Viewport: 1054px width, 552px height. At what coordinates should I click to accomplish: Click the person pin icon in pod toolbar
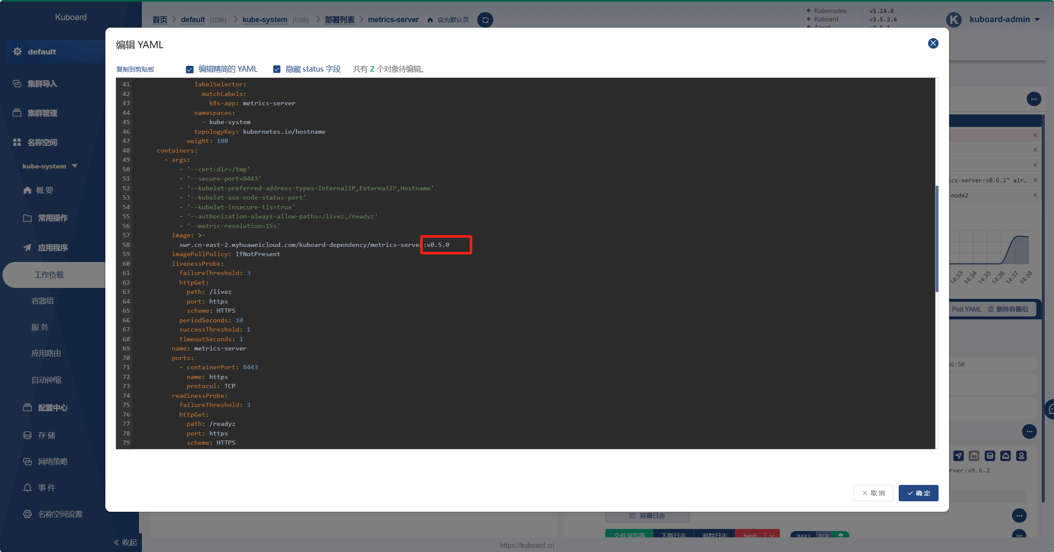1022,456
